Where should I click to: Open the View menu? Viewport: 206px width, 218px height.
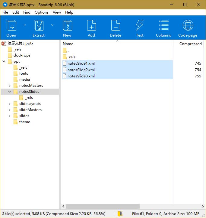click(57, 12)
